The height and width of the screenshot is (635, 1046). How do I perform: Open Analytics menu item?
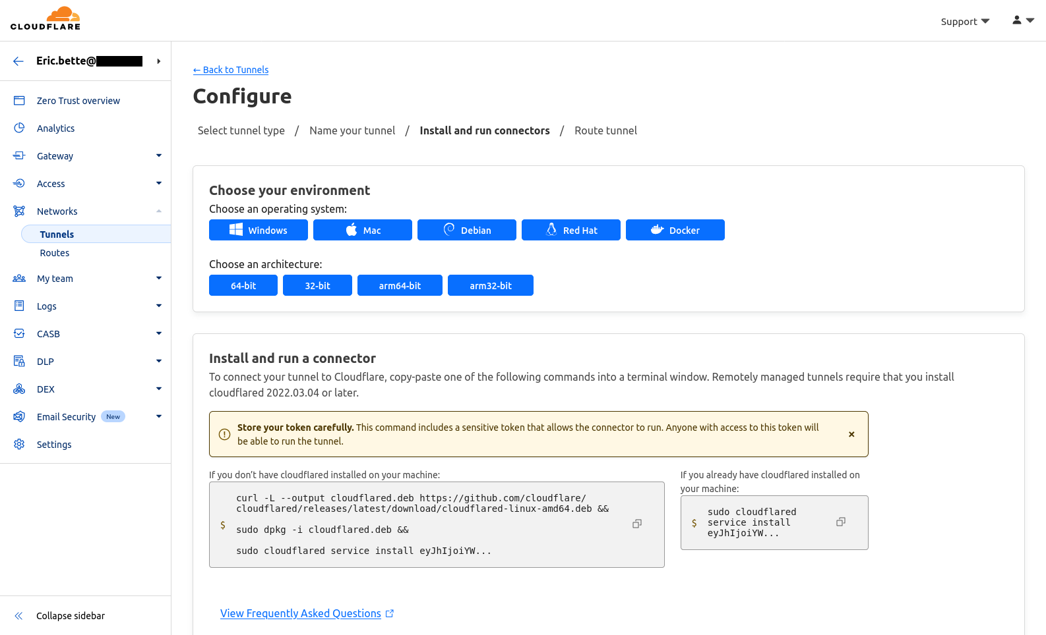point(56,128)
